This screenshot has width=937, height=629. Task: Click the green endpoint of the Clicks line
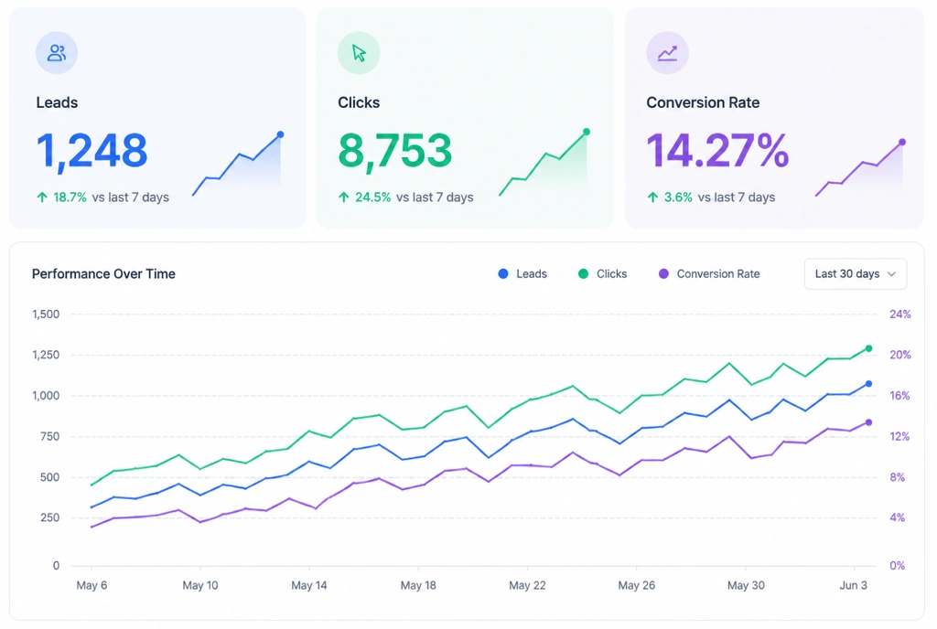click(869, 348)
